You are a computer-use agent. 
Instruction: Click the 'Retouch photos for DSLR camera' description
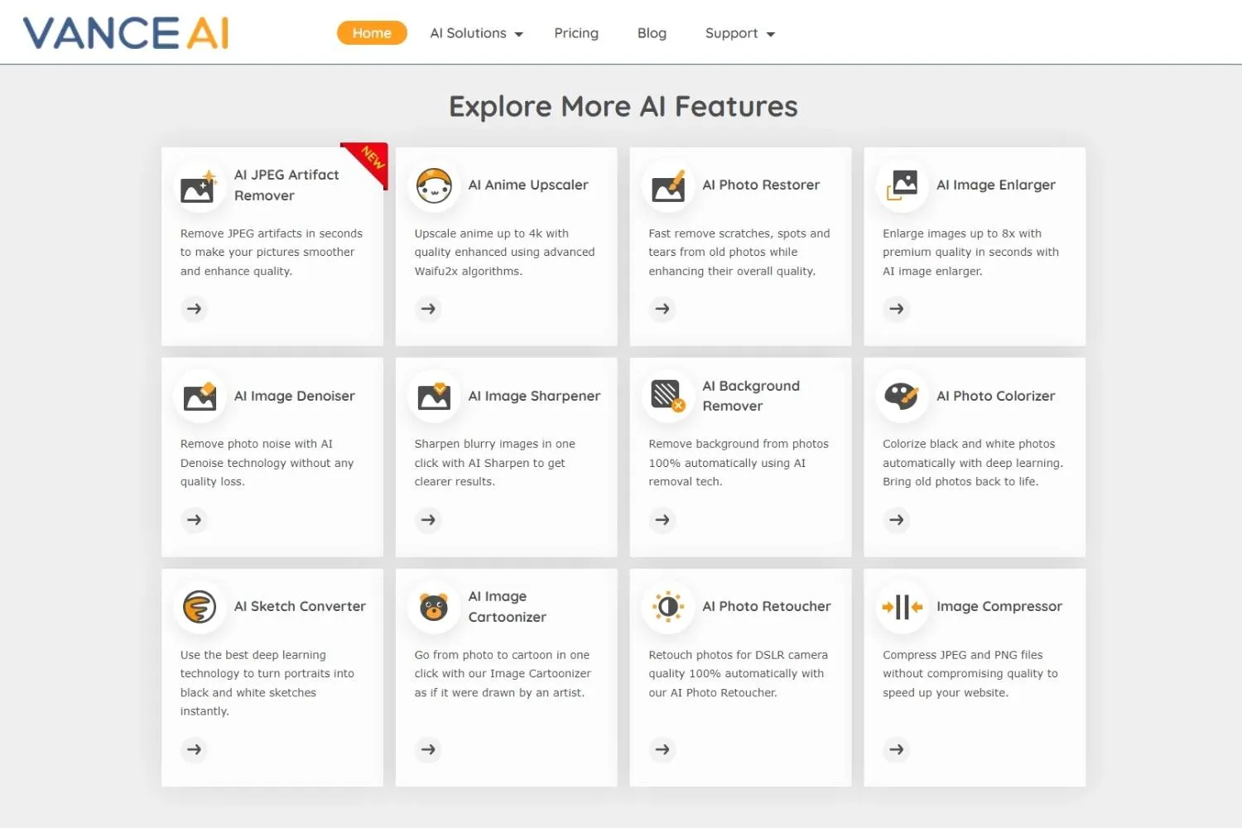[738, 674]
